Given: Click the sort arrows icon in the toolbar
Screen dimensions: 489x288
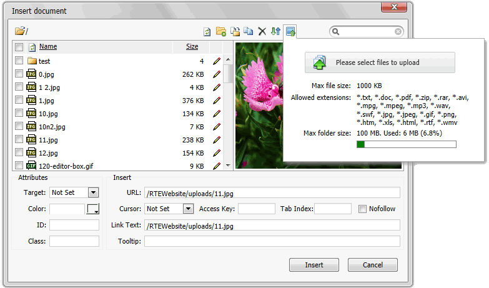Looking at the screenshot, I should [275, 31].
